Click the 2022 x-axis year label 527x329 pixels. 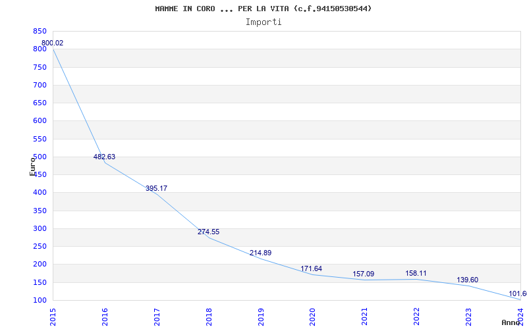(x=417, y=316)
